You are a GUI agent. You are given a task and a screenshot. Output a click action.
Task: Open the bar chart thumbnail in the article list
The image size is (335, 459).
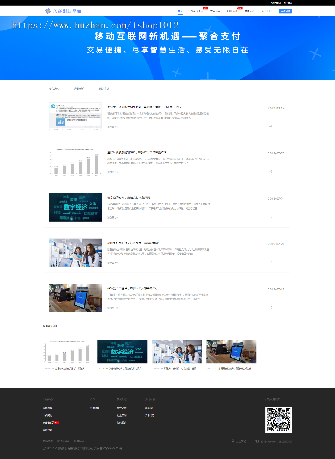(76, 162)
